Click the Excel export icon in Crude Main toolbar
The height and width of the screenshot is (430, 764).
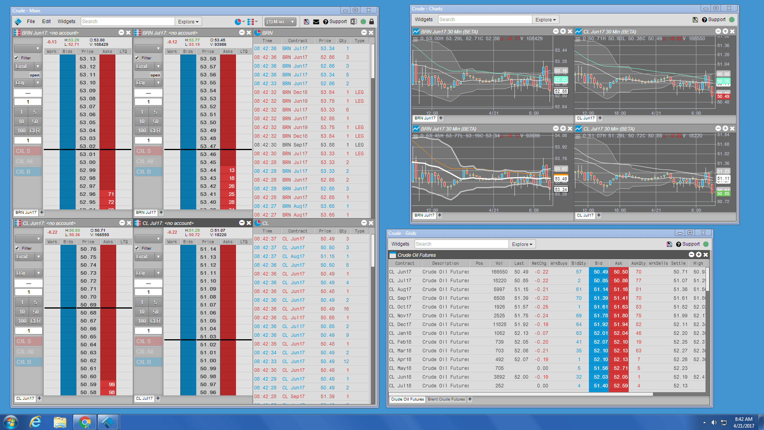click(353, 21)
